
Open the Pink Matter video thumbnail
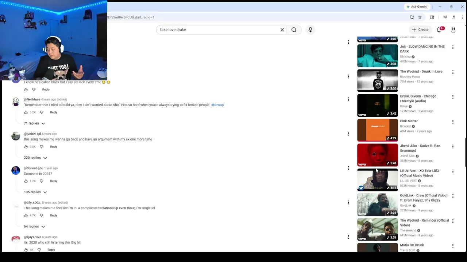click(x=378, y=130)
